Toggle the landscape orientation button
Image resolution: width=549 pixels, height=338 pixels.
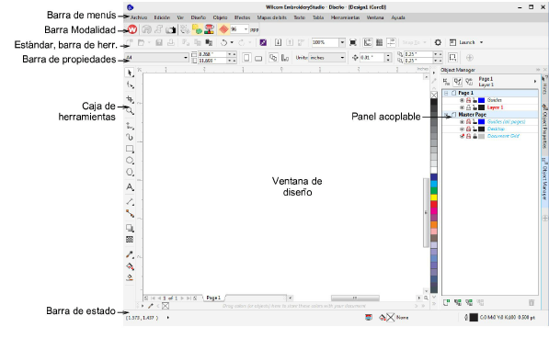click(x=258, y=58)
